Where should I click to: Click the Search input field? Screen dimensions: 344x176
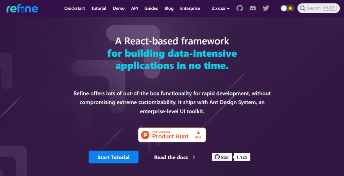318,8
